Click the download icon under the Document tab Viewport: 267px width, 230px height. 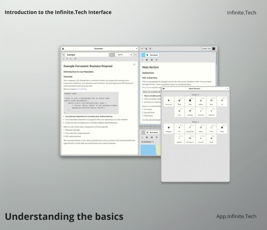pos(142,60)
